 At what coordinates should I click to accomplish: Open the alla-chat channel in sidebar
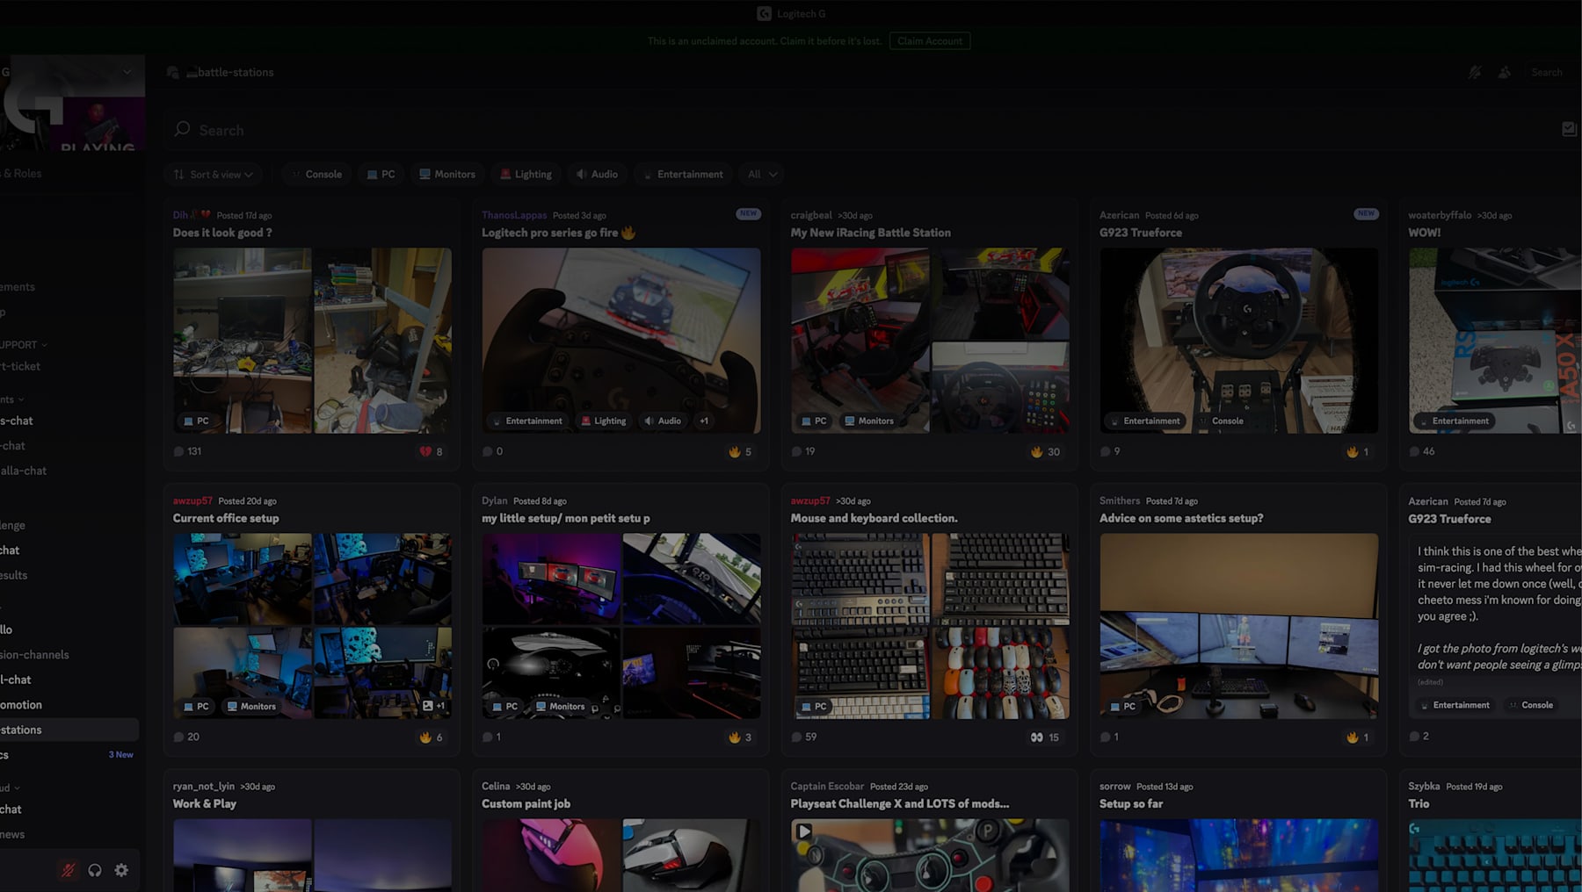(69, 471)
